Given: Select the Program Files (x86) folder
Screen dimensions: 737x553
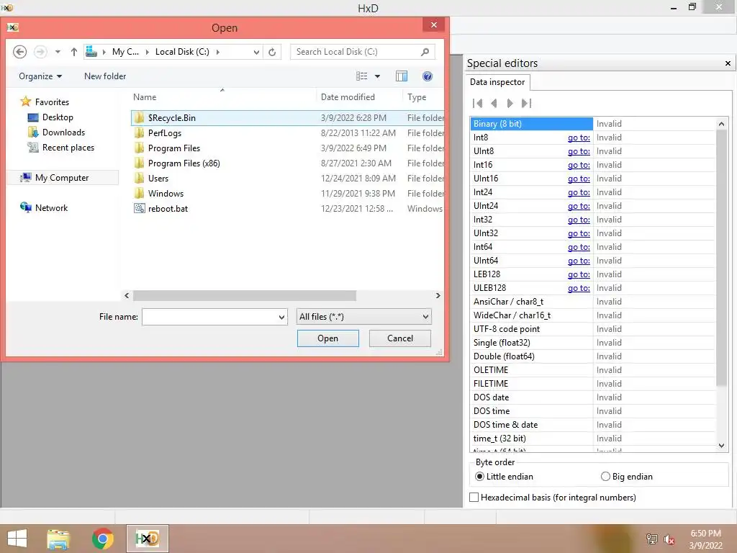Looking at the screenshot, I should pyautogui.click(x=184, y=163).
